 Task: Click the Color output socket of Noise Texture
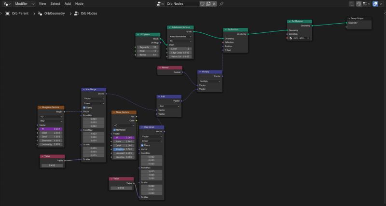click(137, 121)
